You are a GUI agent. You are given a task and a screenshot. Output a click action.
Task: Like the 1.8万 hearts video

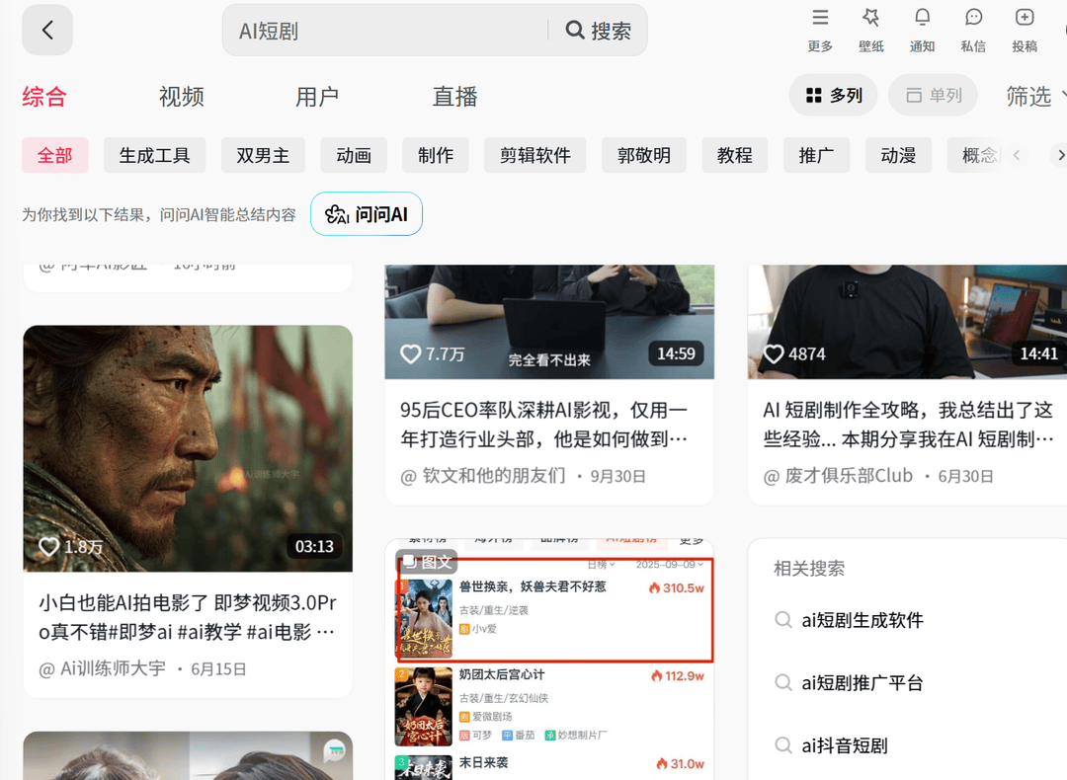49,546
